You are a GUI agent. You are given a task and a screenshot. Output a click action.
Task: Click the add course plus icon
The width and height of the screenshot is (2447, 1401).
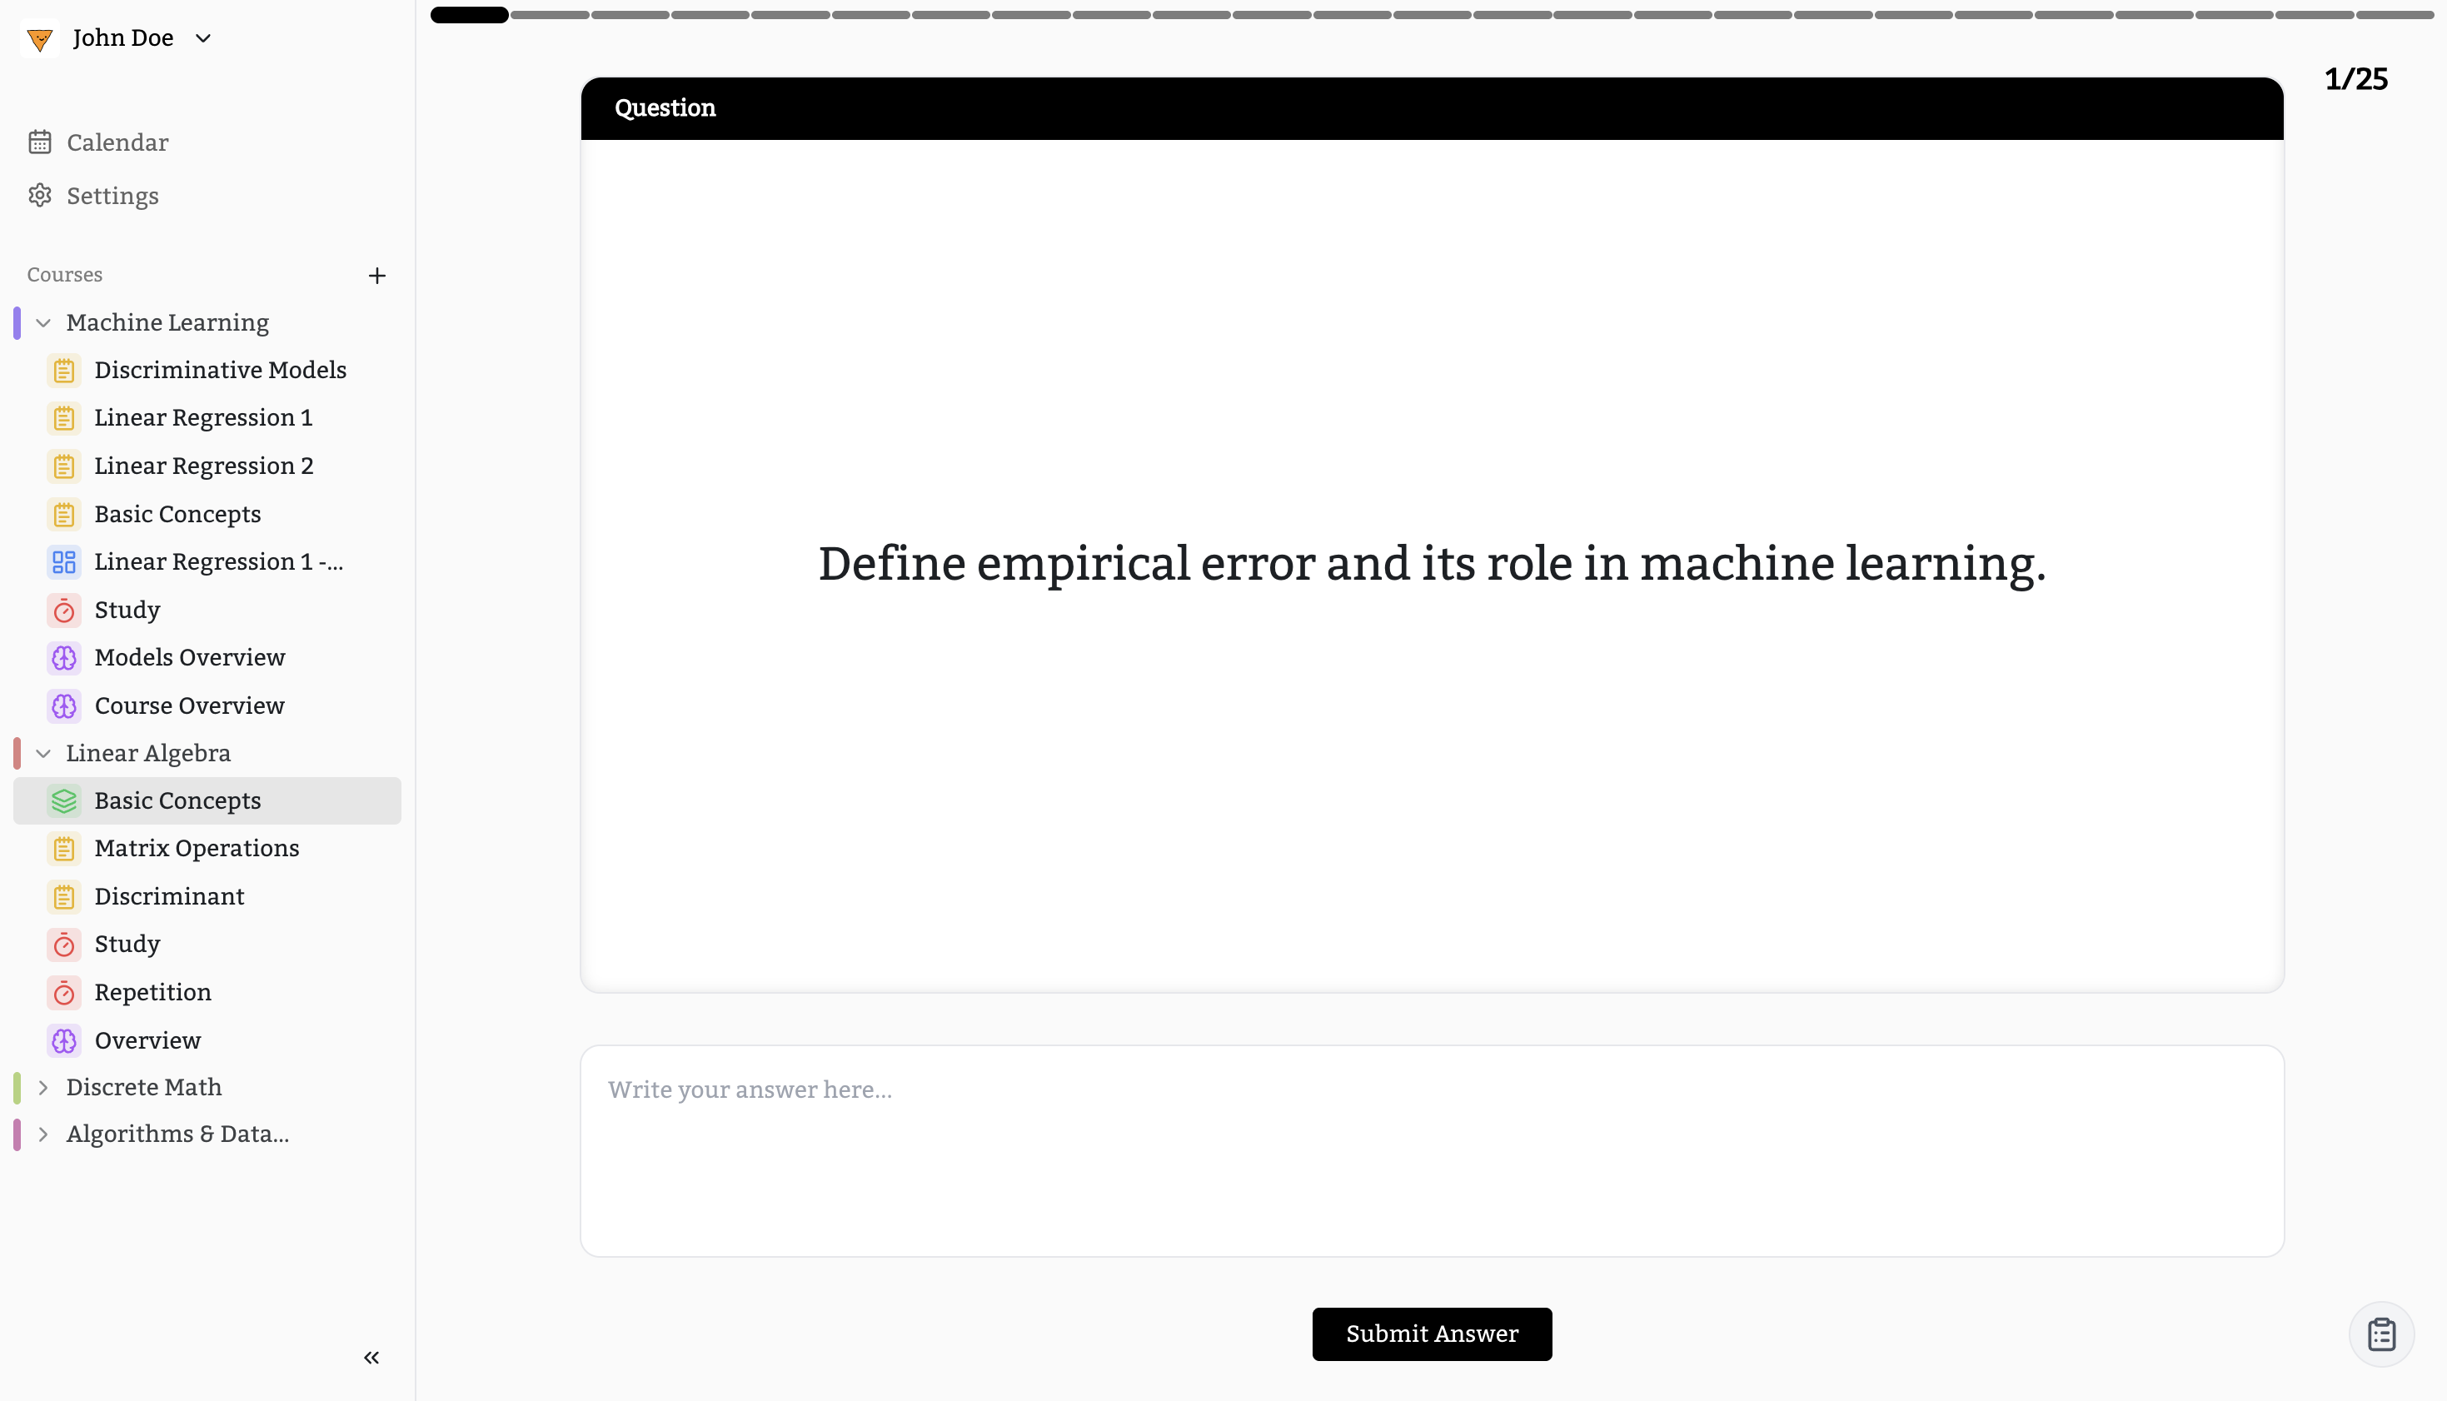(x=377, y=277)
